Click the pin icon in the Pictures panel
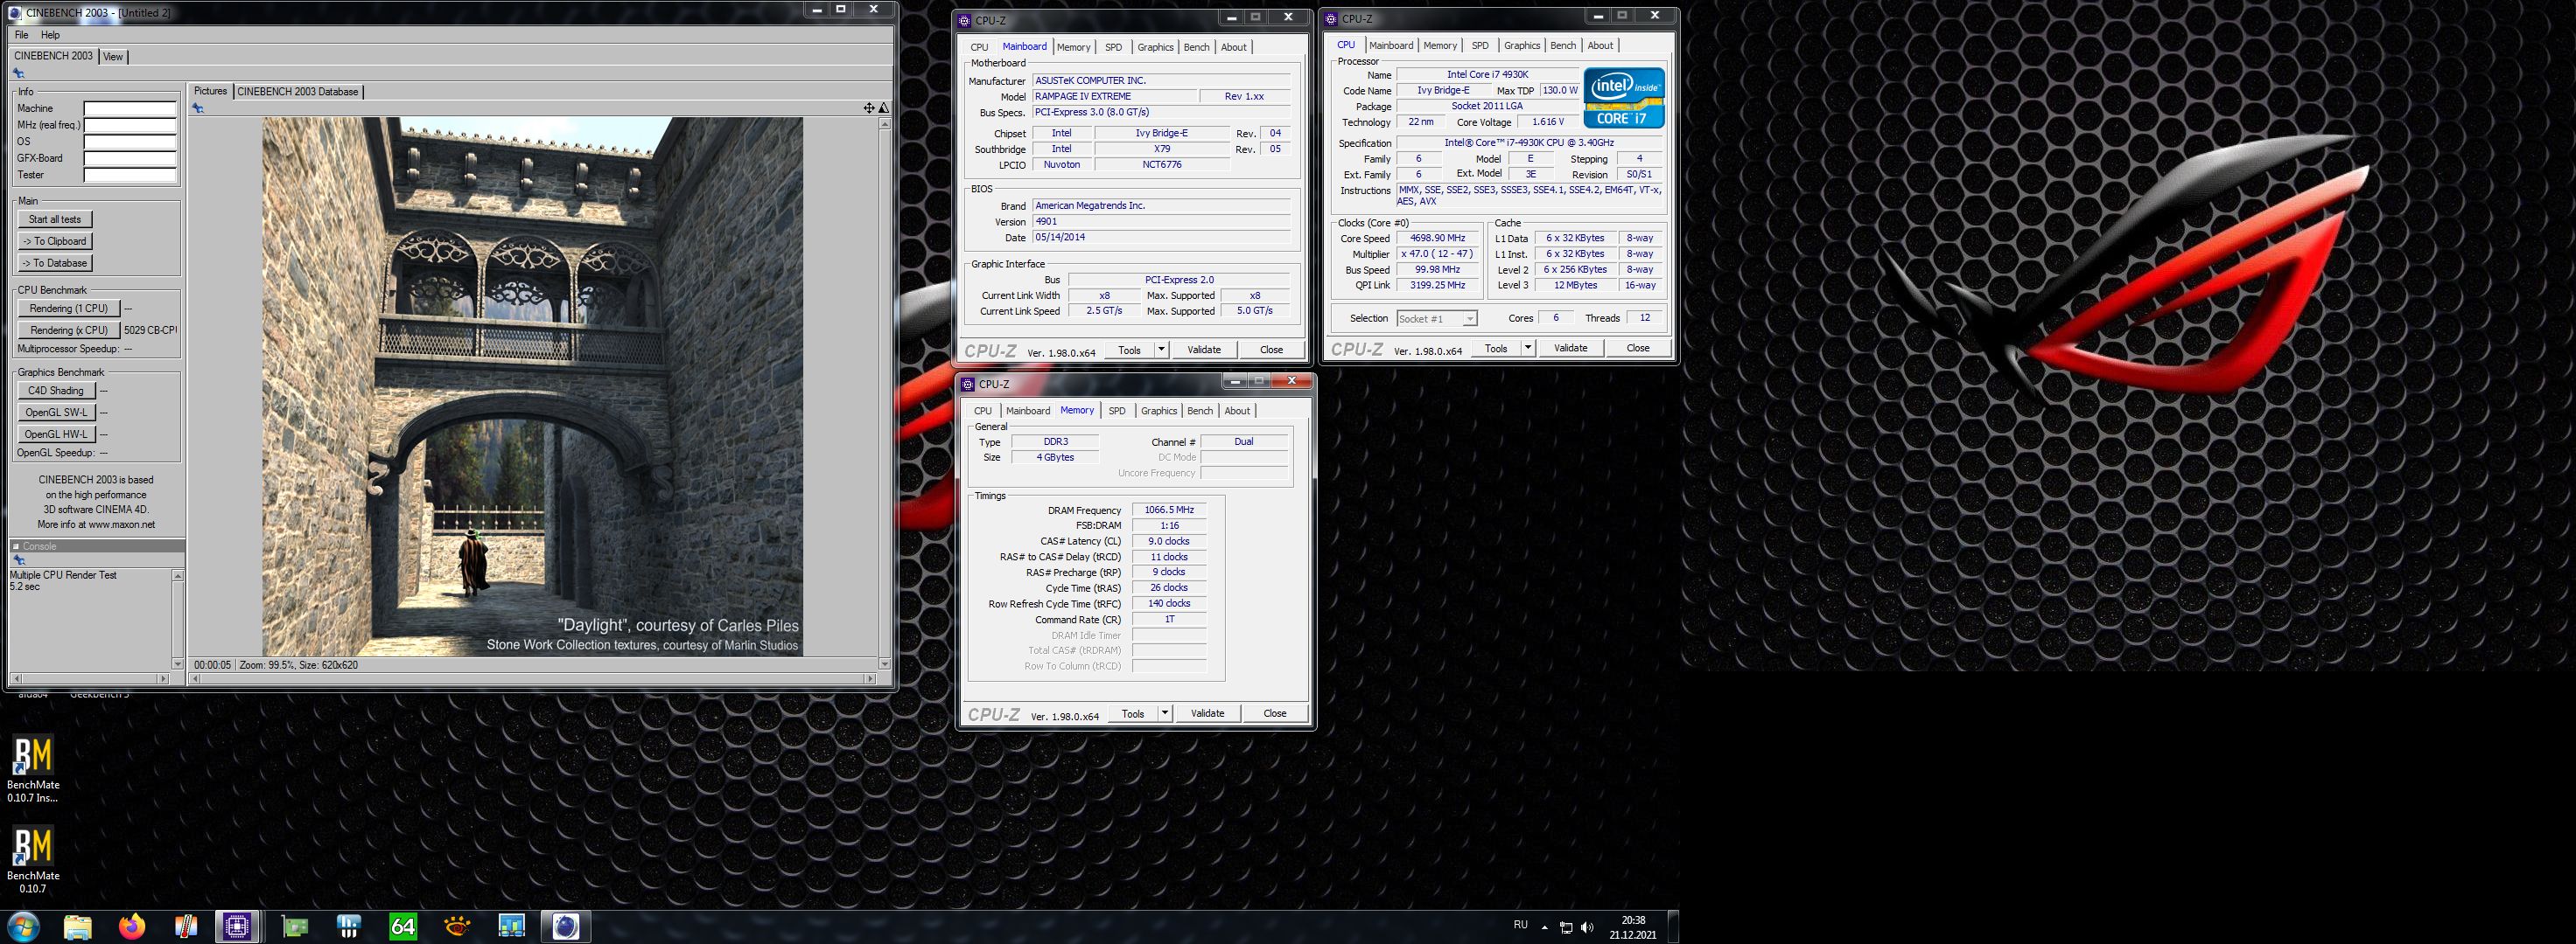This screenshot has width=2576, height=944. click(x=198, y=108)
